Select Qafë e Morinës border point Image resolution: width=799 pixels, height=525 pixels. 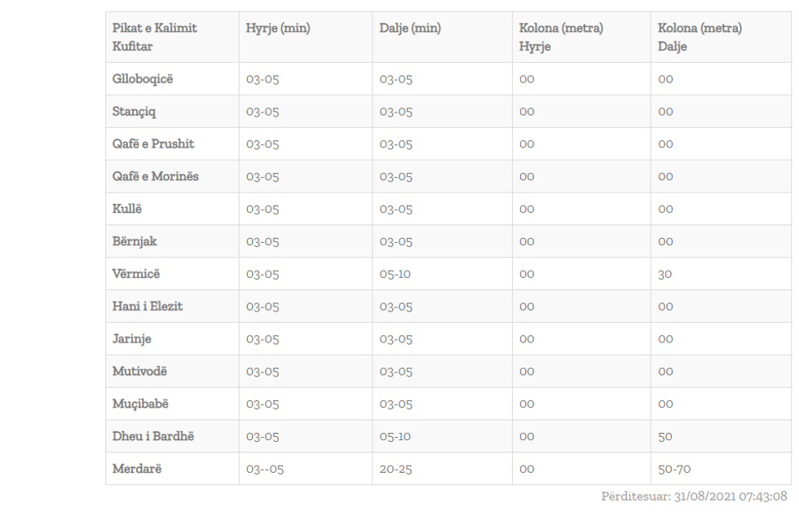point(155,177)
